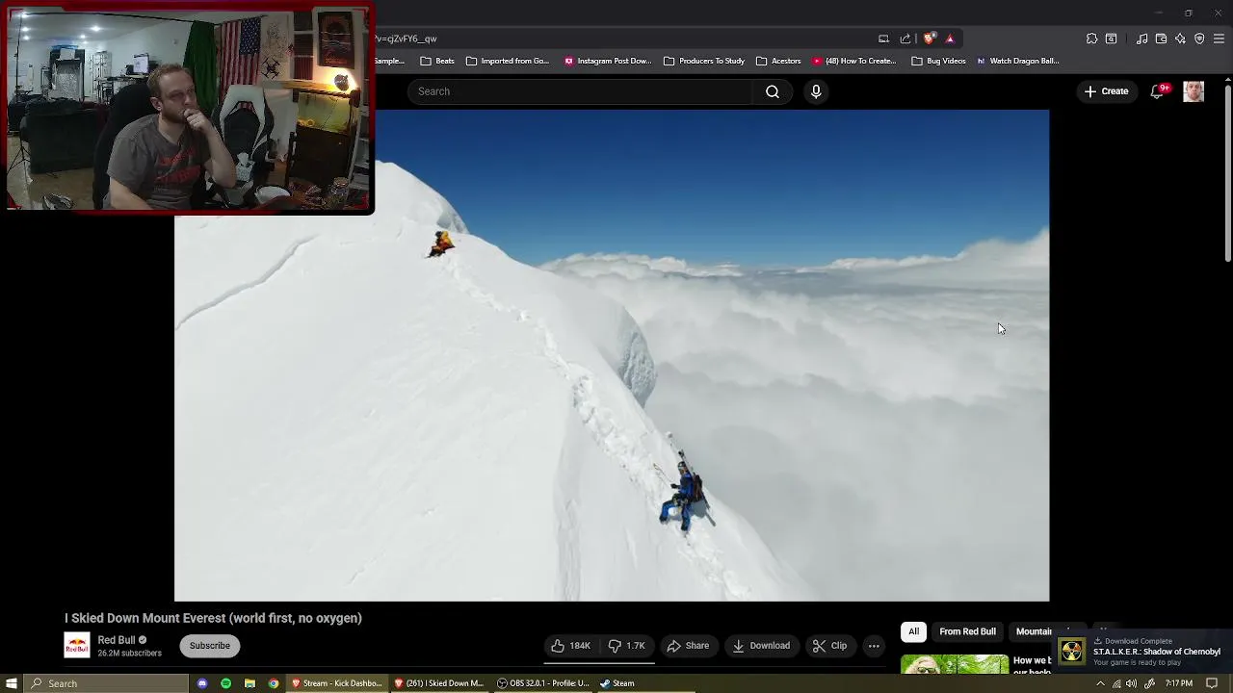
Task: Click the YouTube Create button
Action: pos(1106,91)
